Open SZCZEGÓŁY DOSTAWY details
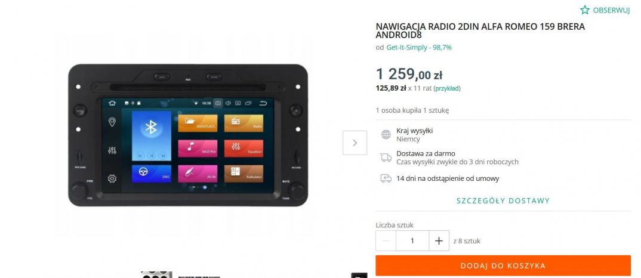The image size is (641, 278). pos(503,200)
